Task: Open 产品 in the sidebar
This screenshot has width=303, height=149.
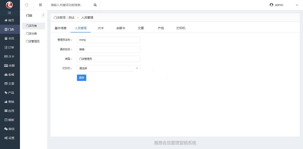Action: click(x=10, y=93)
